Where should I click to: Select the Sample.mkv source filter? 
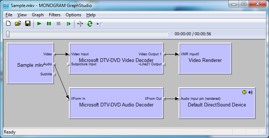pyautogui.click(x=30, y=63)
